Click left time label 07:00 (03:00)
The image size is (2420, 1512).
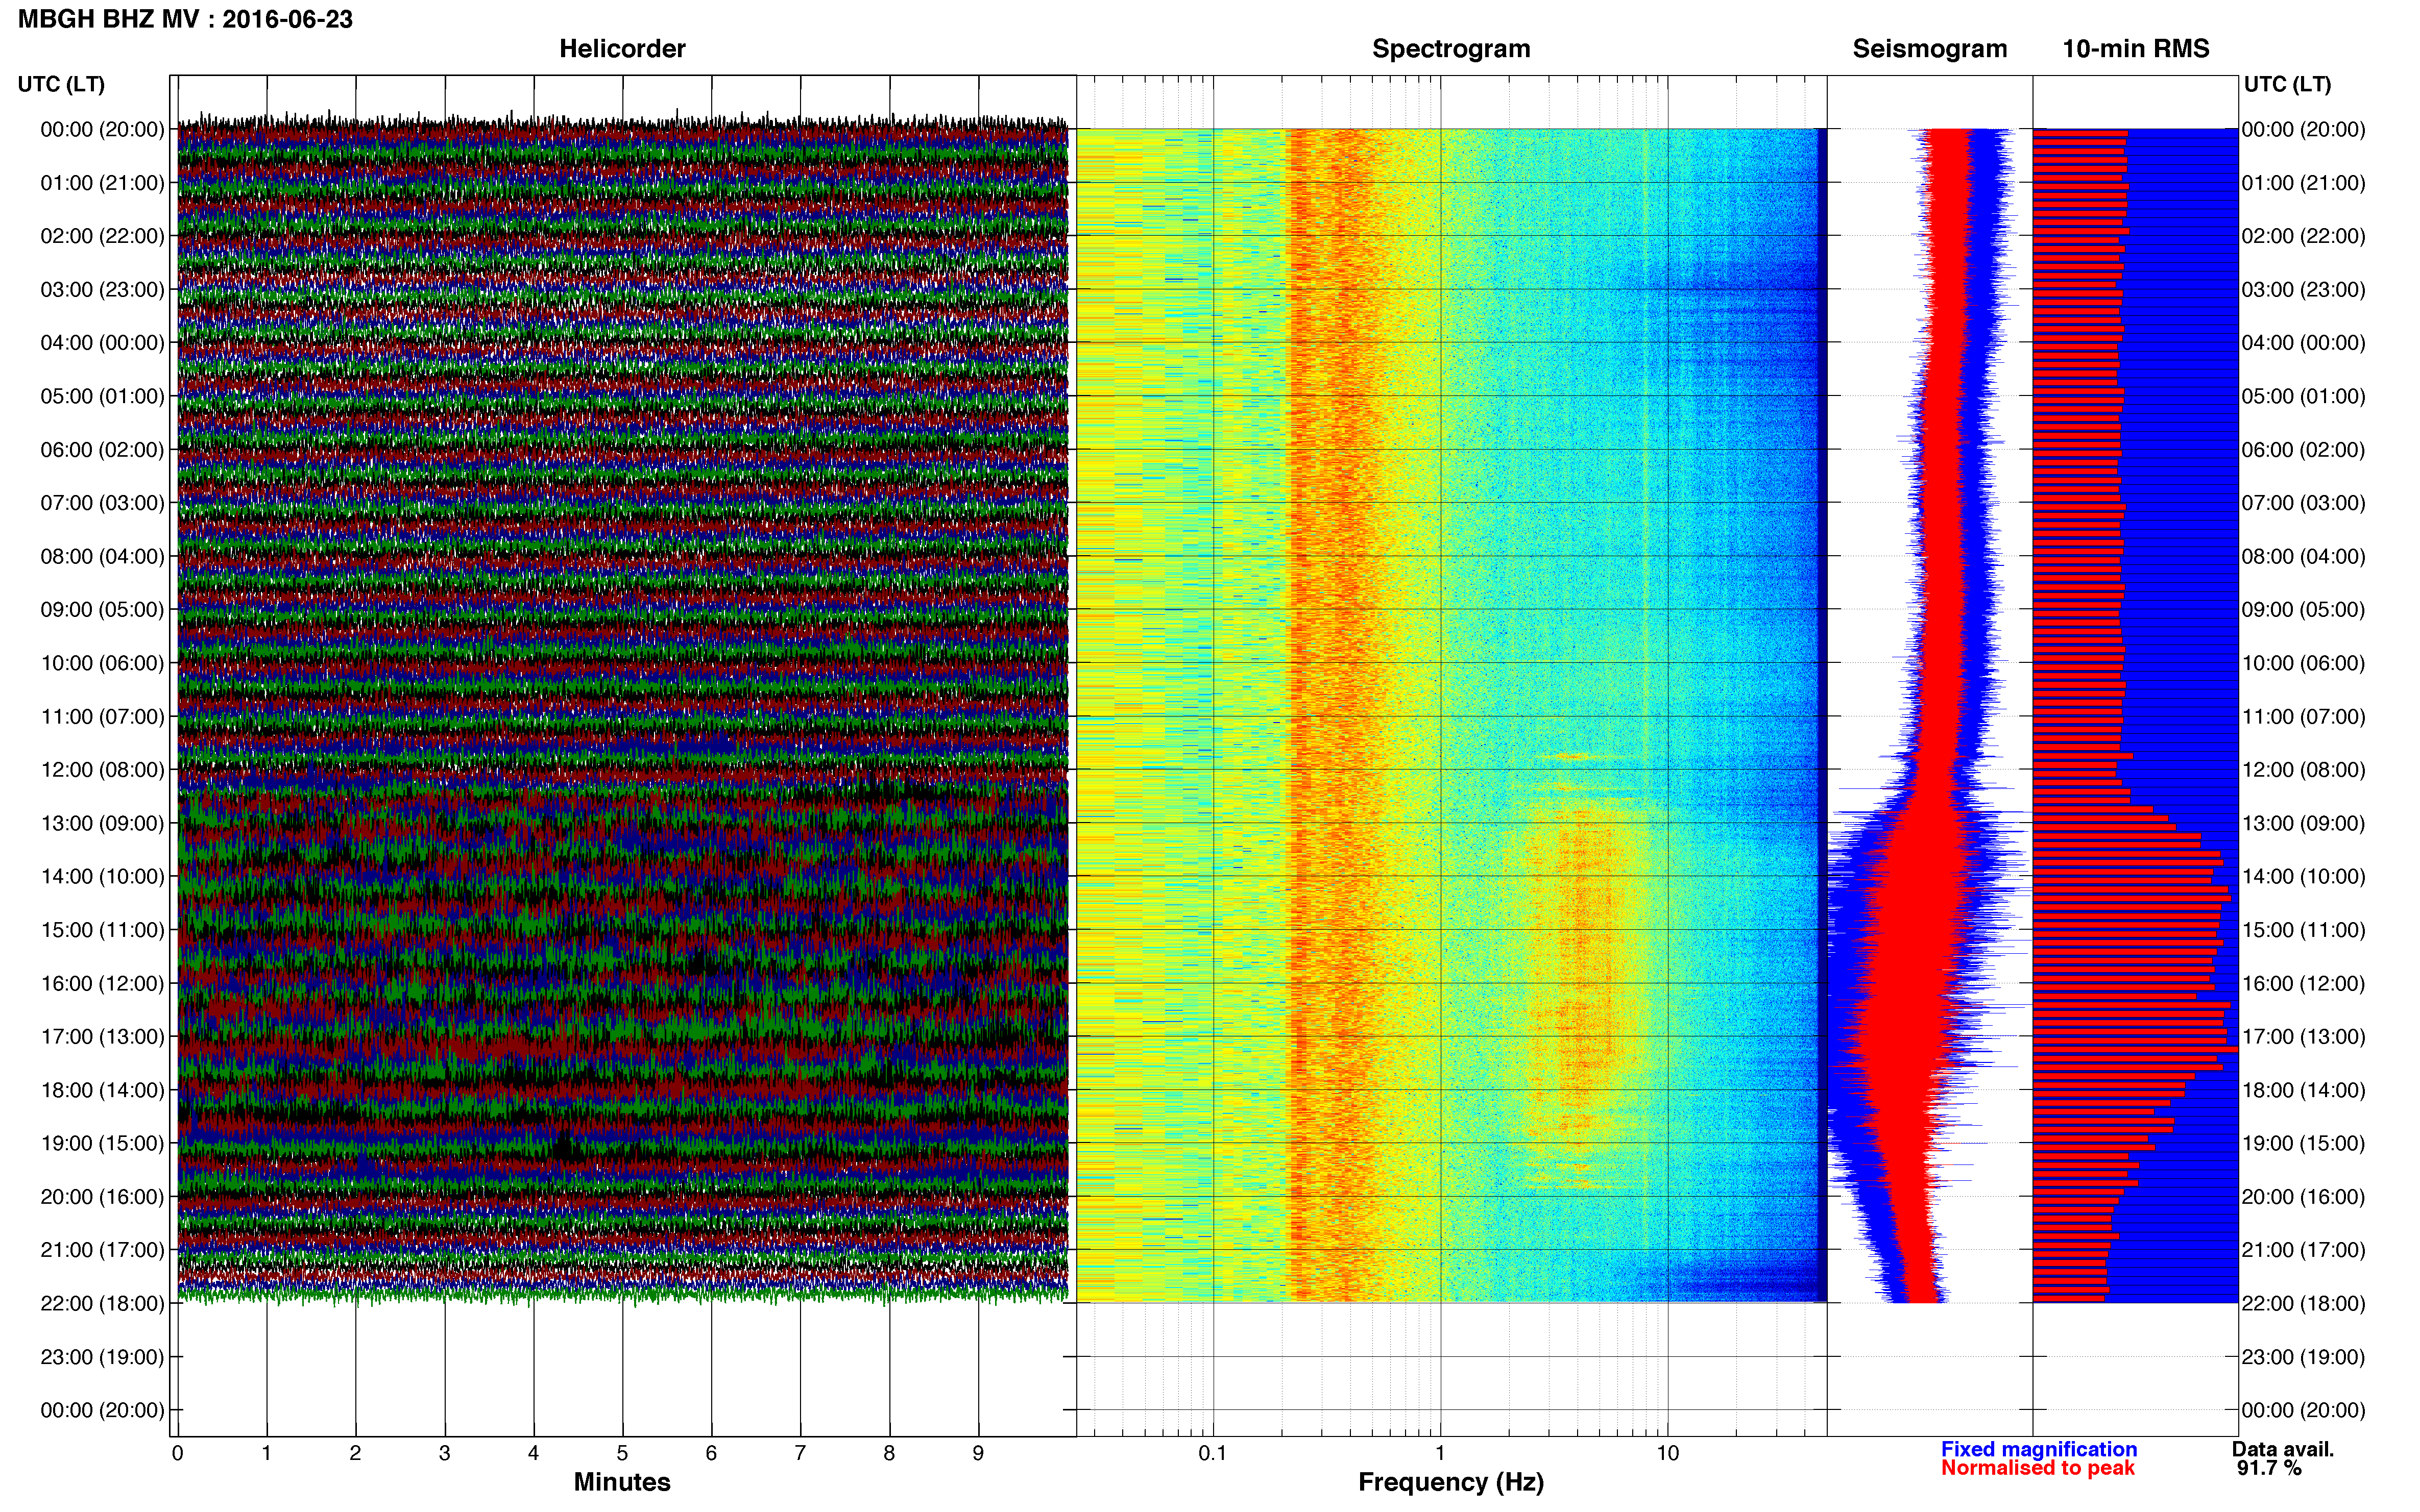[102, 503]
